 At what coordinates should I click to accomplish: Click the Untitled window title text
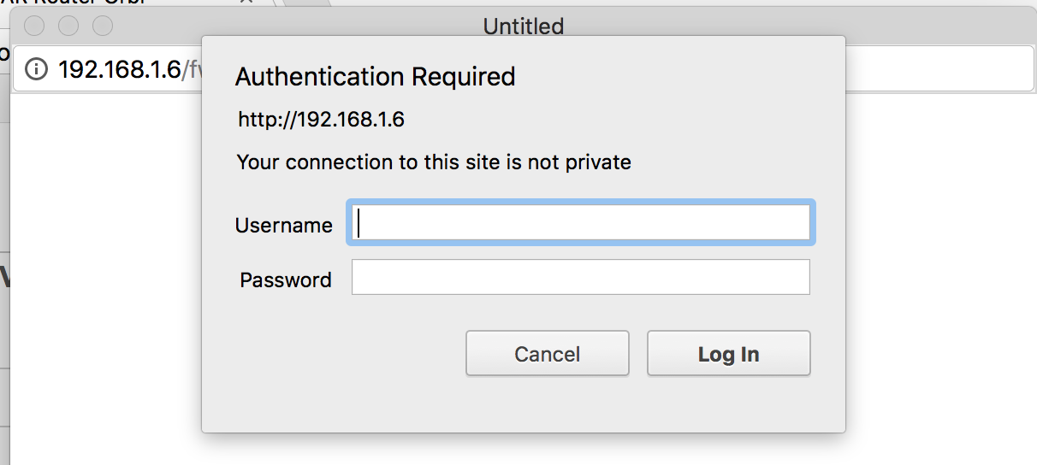pyautogui.click(x=523, y=26)
